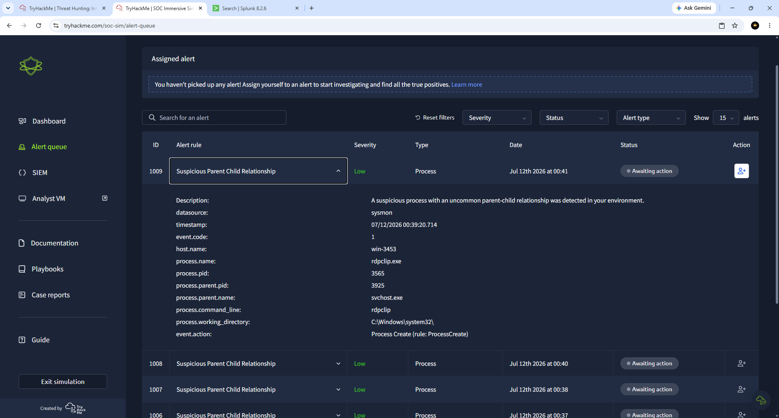The height and width of the screenshot is (418, 779).
Task: Change the Show 15 alerts count dropdown
Action: point(726,117)
